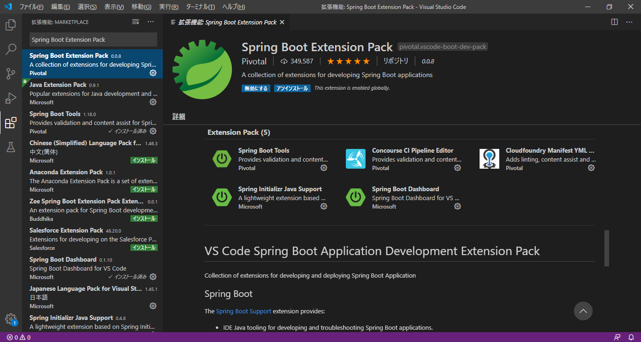
Task: Open extensions Views and More Actions menu
Action: (x=151, y=22)
